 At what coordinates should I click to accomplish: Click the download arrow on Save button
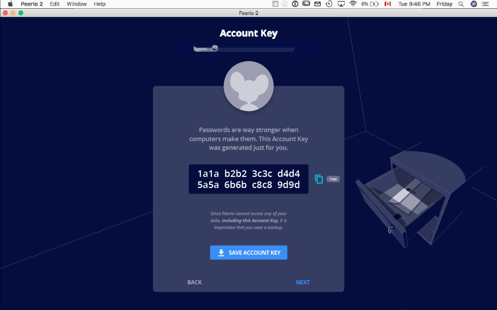(221, 253)
